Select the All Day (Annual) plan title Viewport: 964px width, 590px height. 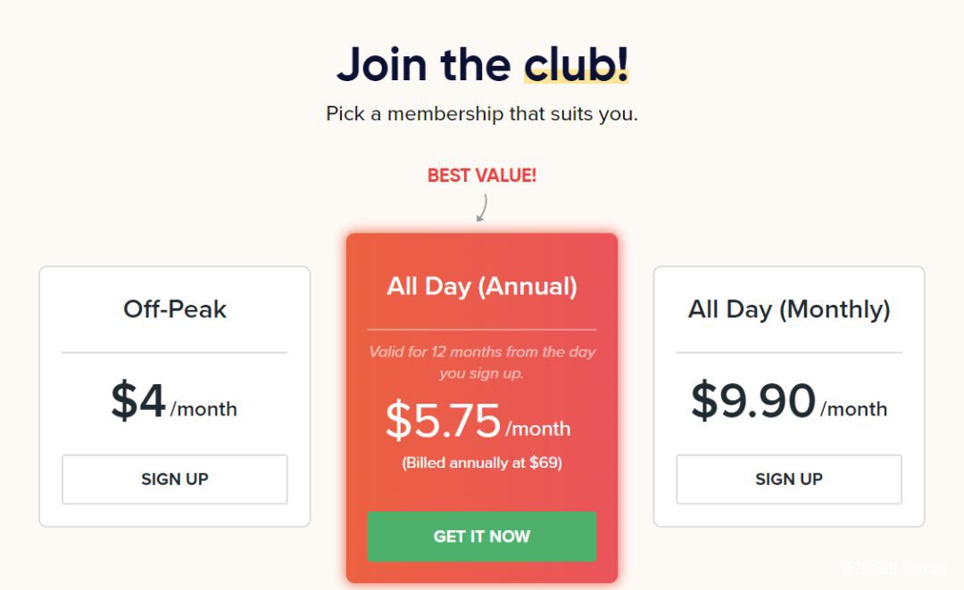tap(482, 286)
